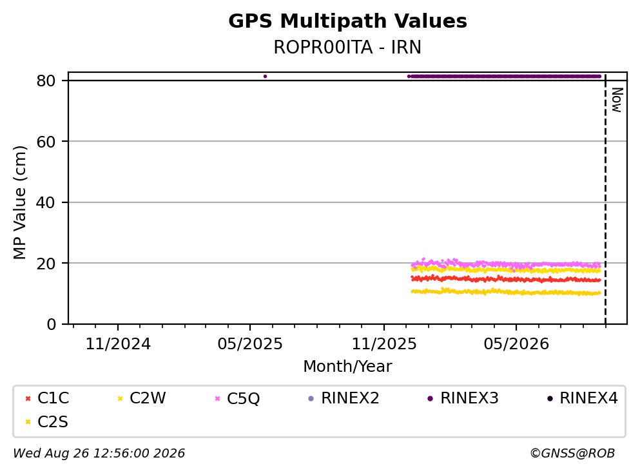Click the red C1C data series line
640x473 pixels.
506,279
